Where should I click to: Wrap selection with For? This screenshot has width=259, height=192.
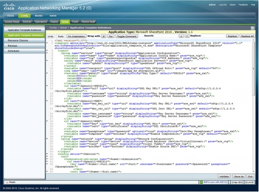coord(111,36)
